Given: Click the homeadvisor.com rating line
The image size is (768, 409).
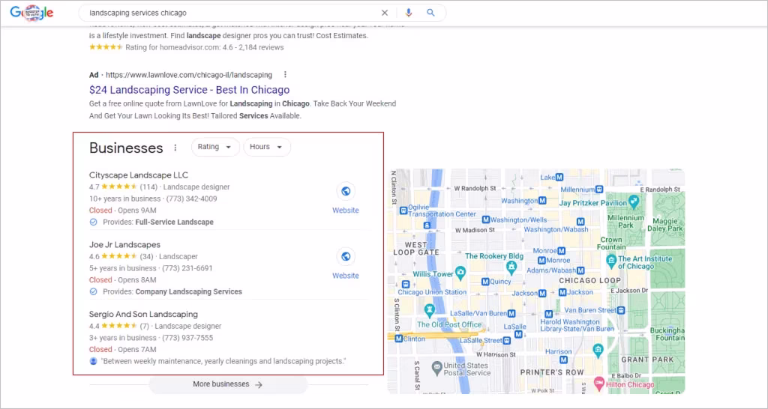Looking at the screenshot, I should pyautogui.click(x=187, y=47).
